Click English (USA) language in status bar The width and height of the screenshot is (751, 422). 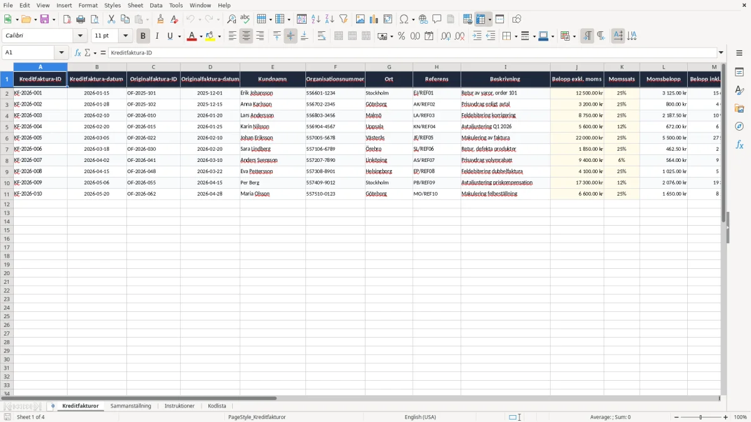(x=421, y=417)
